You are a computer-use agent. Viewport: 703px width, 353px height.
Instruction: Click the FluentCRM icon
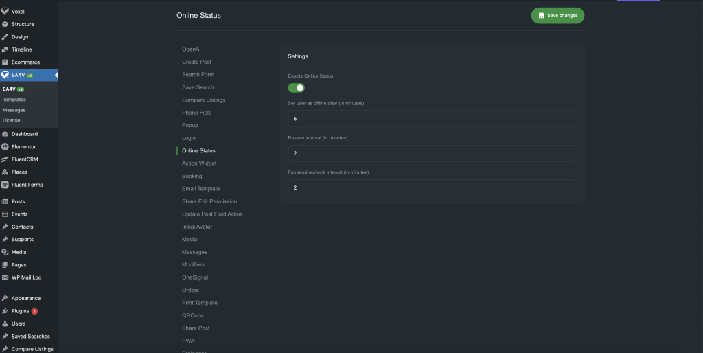pos(5,159)
